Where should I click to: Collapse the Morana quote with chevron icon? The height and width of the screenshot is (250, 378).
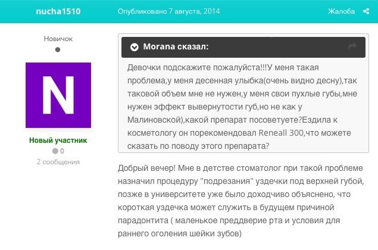(x=135, y=47)
